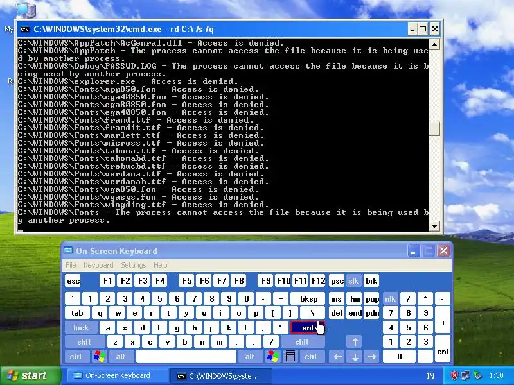
Task: Click the space bar key
Action: tap(186, 356)
